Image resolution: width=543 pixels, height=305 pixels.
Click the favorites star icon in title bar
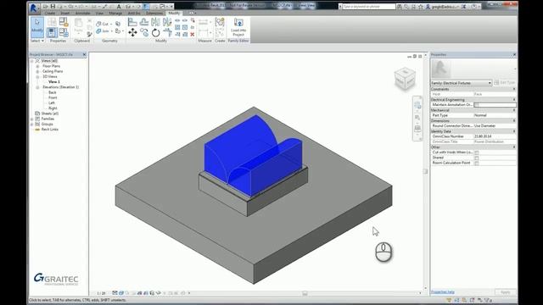coord(421,7)
